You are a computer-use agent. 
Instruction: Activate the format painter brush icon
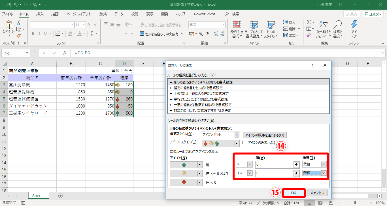coord(19,36)
